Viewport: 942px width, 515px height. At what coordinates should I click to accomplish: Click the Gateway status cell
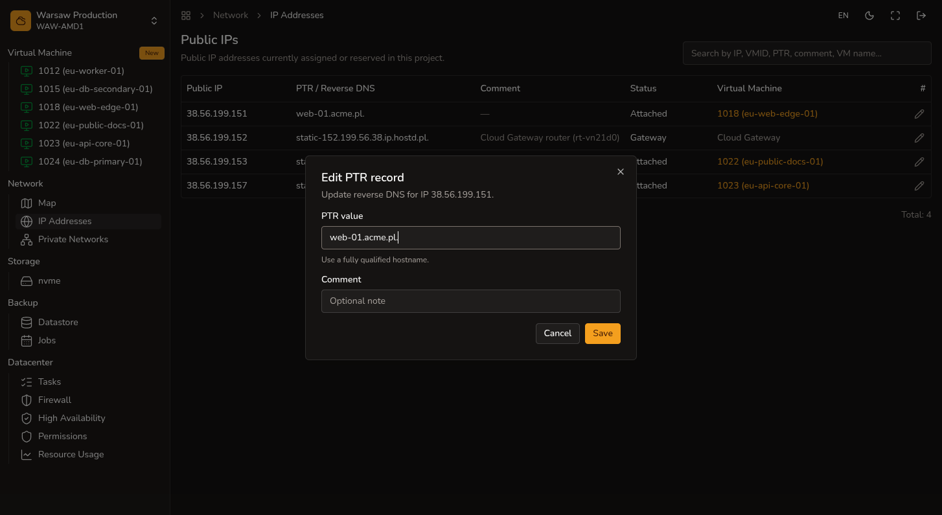(648, 137)
